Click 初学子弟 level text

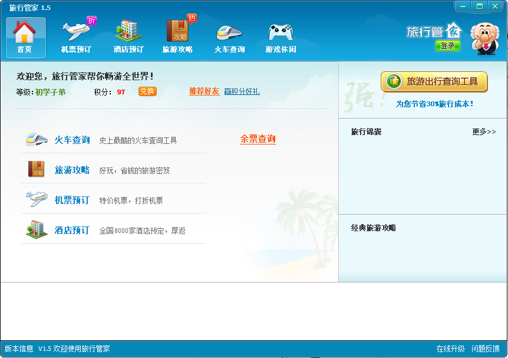[x=51, y=92]
